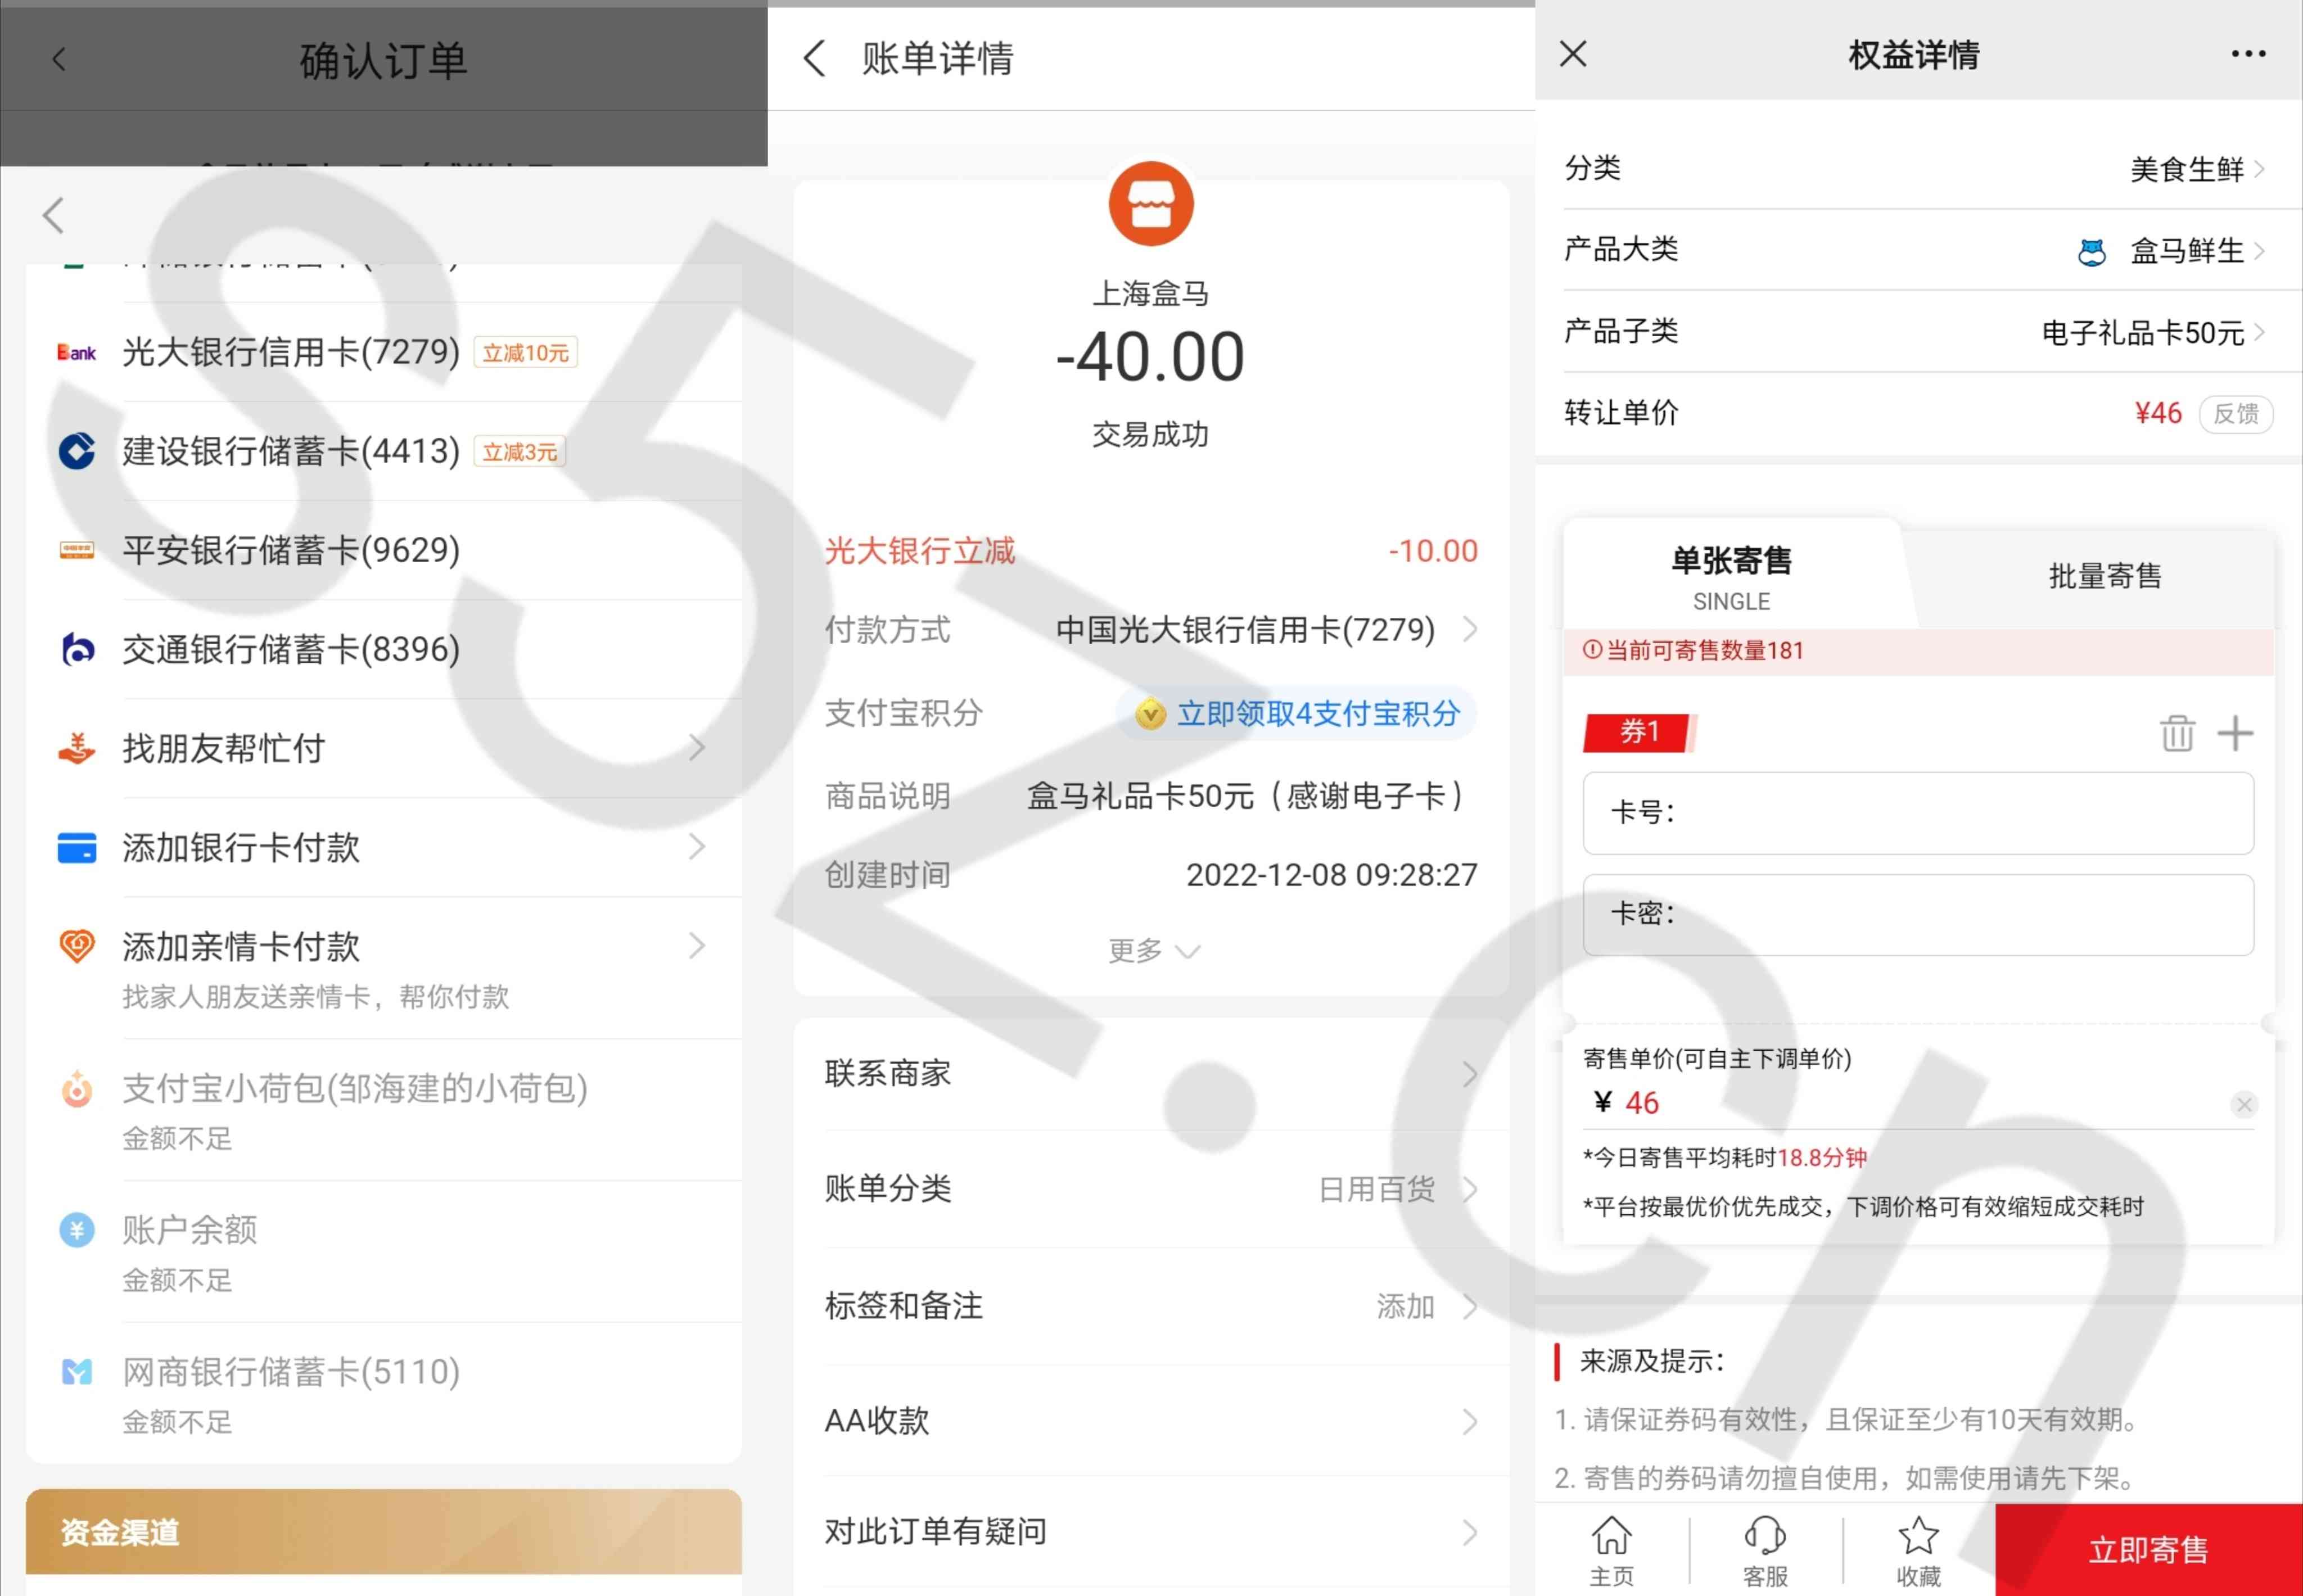Tap 交通银行 bank logo icon
2303x1596 pixels.
77,649
